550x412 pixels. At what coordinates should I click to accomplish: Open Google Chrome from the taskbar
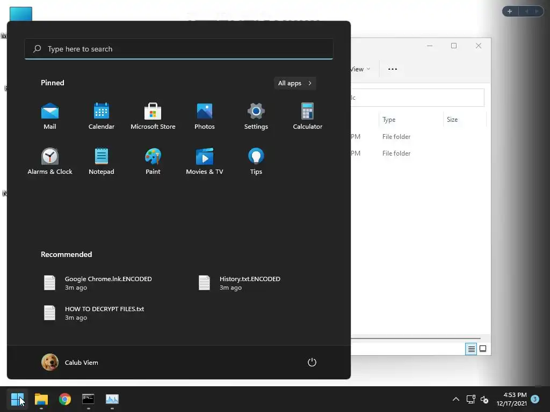65,399
